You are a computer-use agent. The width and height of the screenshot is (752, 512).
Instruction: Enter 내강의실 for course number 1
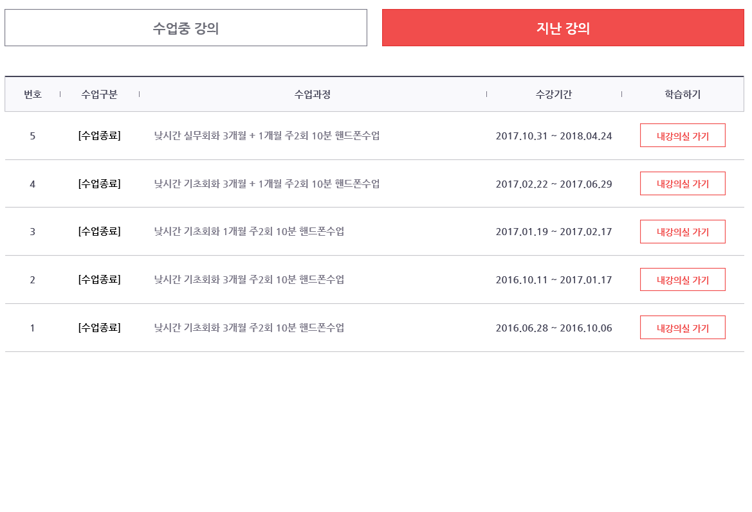(x=683, y=328)
